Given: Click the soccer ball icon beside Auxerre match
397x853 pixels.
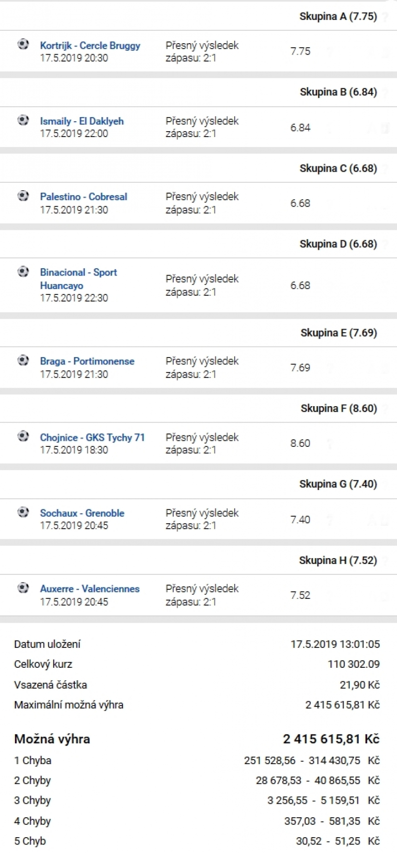Looking at the screenshot, I should coord(23,588).
